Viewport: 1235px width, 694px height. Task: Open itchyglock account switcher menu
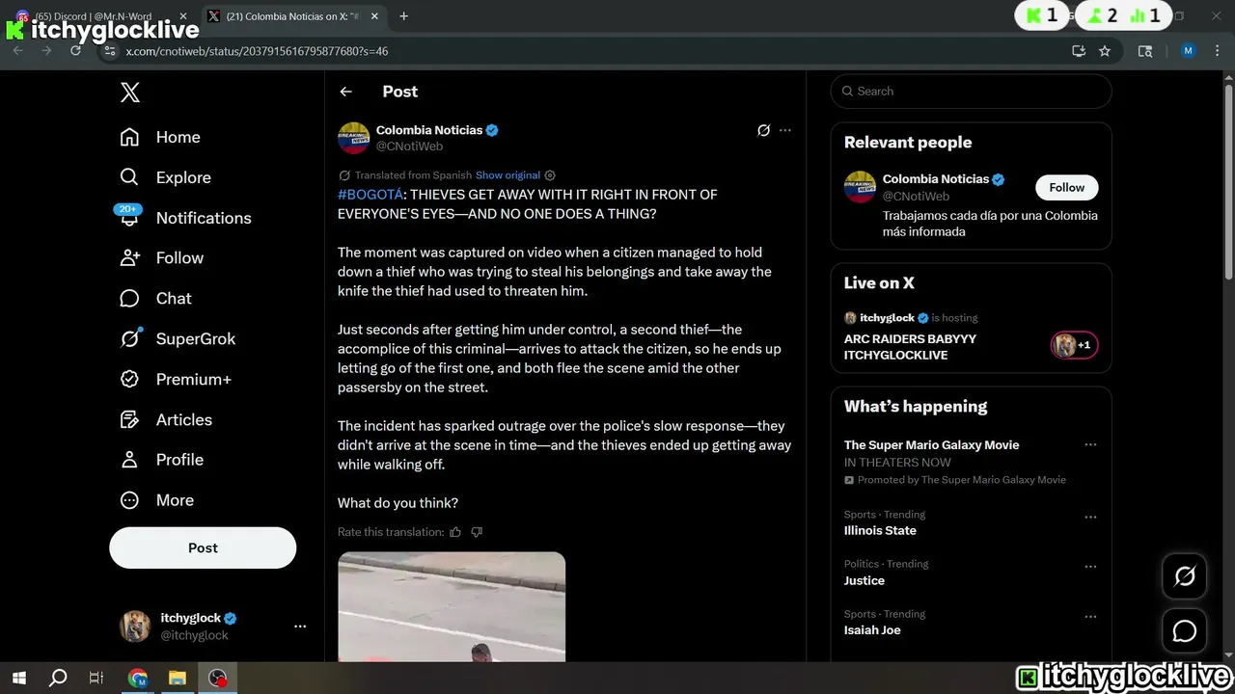[300, 627]
